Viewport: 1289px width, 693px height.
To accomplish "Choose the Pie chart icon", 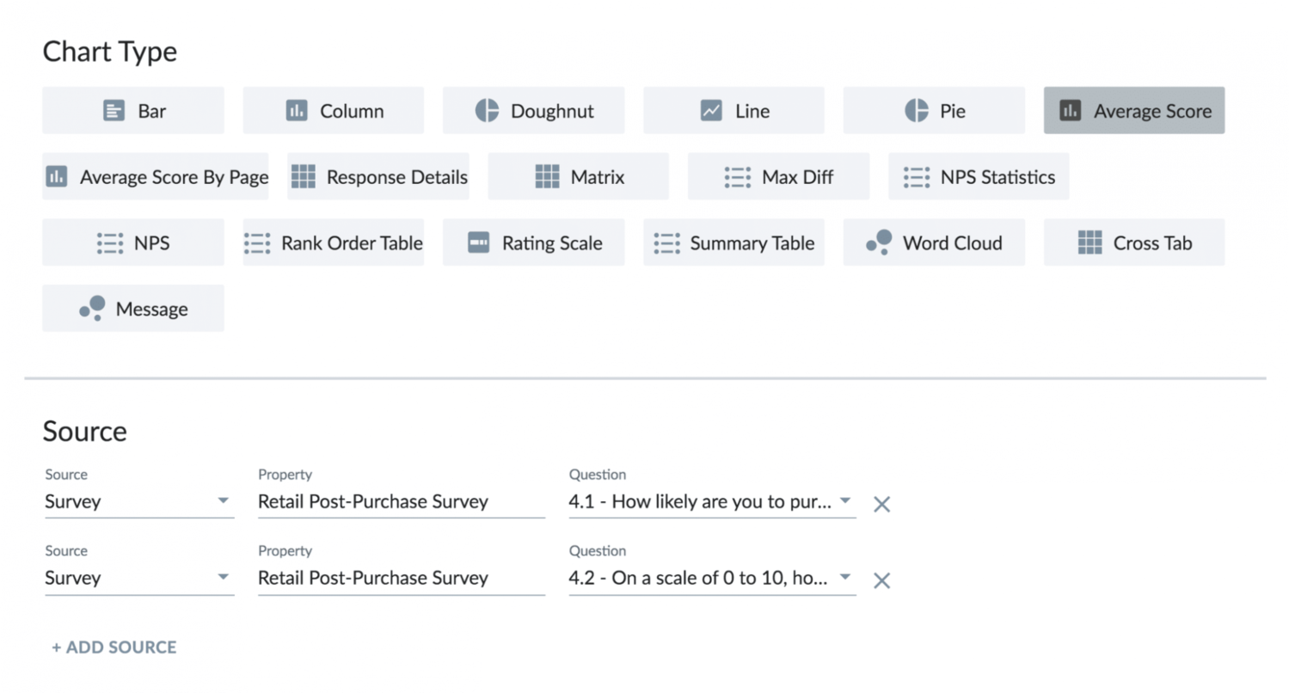I will coord(917,111).
